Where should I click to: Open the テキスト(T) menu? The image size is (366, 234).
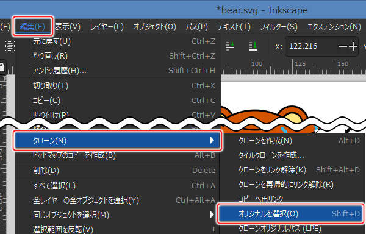pos(234,27)
